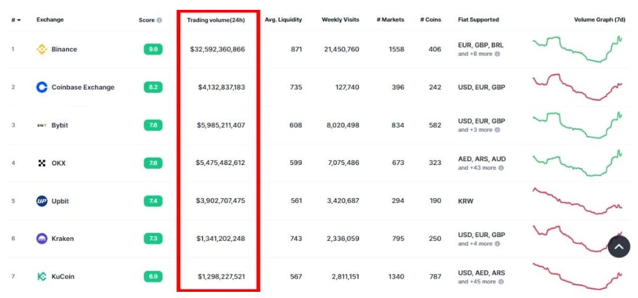Viewport: 638px width, 298px height.
Task: Click the Upbit logo icon
Action: [42, 201]
